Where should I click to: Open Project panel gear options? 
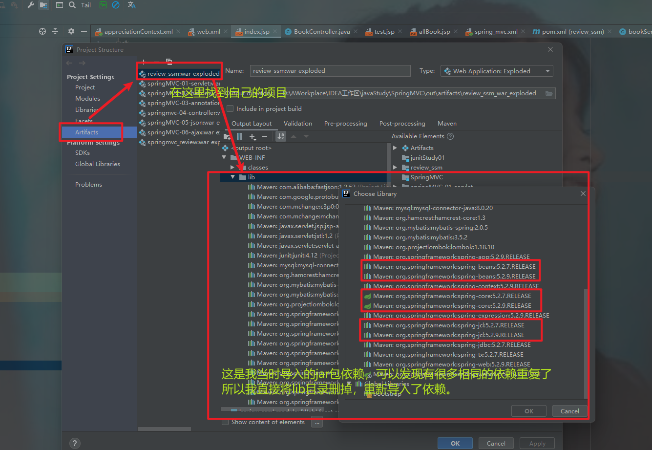(x=71, y=31)
